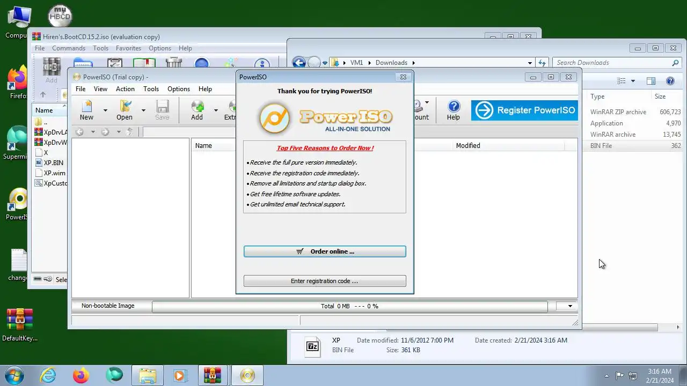Open the recent pages dropdown beside Explorer forward button
This screenshot has height=386, width=687.
point(325,63)
